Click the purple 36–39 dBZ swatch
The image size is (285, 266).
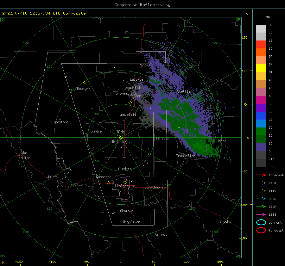point(261,108)
